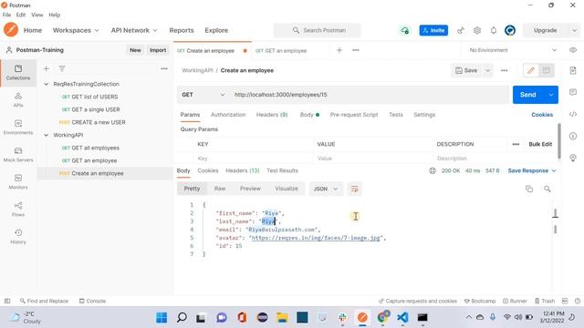
Task: Click Bulk Edit for query params
Action: (x=540, y=144)
